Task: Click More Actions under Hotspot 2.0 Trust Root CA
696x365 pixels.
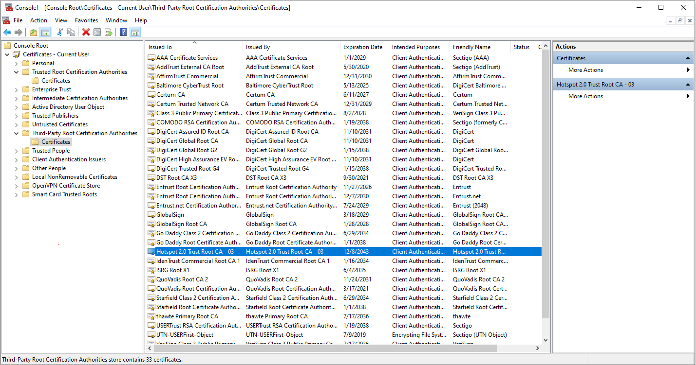Action: pyautogui.click(x=585, y=96)
